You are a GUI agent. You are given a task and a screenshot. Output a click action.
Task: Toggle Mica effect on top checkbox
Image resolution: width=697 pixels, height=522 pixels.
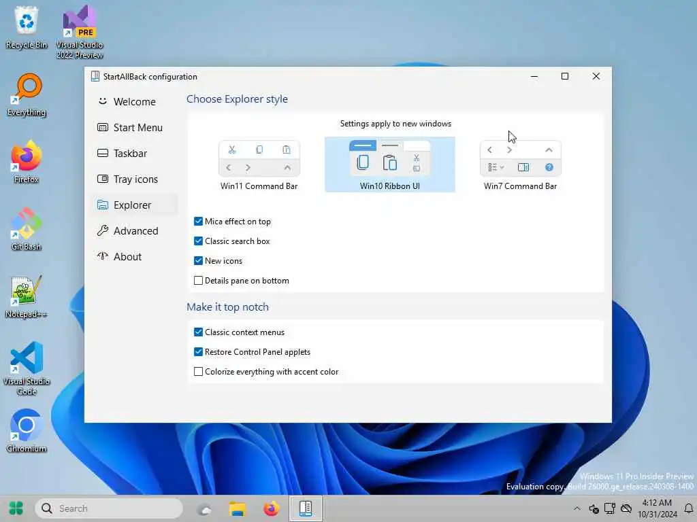pyautogui.click(x=198, y=221)
